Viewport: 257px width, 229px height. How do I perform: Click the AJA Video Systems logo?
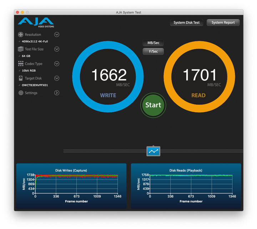pos(36,22)
